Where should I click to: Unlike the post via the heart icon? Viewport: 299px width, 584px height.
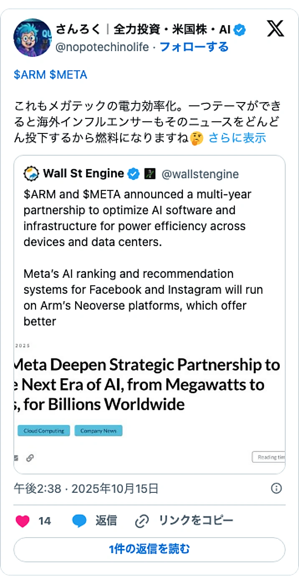coord(23,520)
